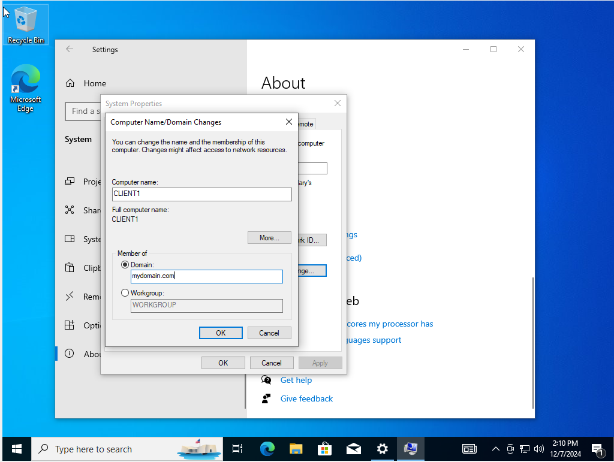614x462 pixels.
Task: Open Projecting settings via its icon
Action: [70, 181]
